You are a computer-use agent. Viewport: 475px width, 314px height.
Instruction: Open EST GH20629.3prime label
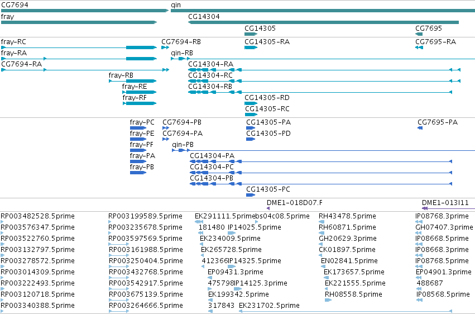tap(348, 239)
